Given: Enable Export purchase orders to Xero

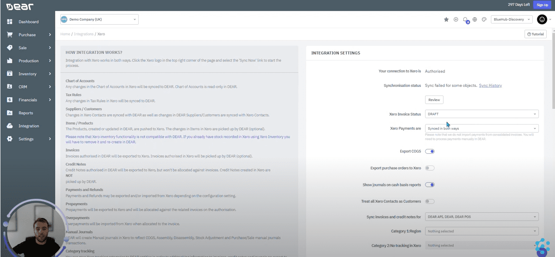Looking at the screenshot, I should [429, 168].
